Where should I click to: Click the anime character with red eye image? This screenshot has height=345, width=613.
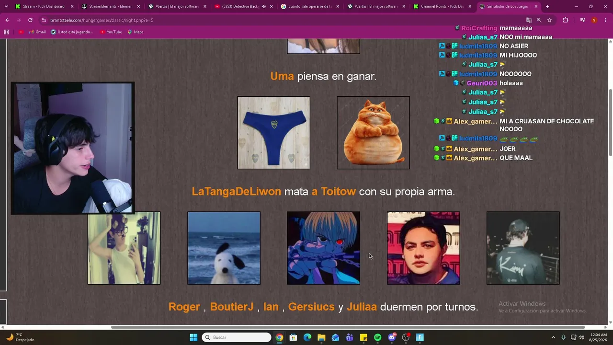(323, 248)
